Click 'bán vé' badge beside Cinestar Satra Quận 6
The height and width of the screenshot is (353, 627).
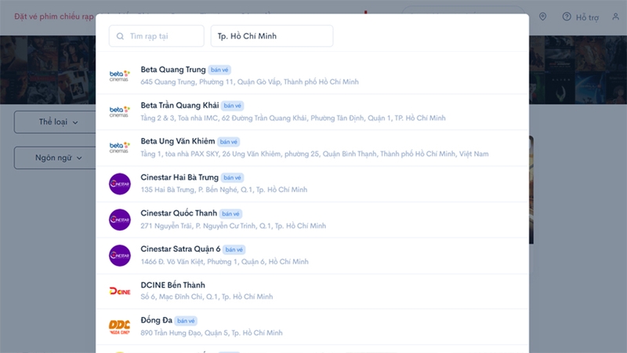coord(234,249)
